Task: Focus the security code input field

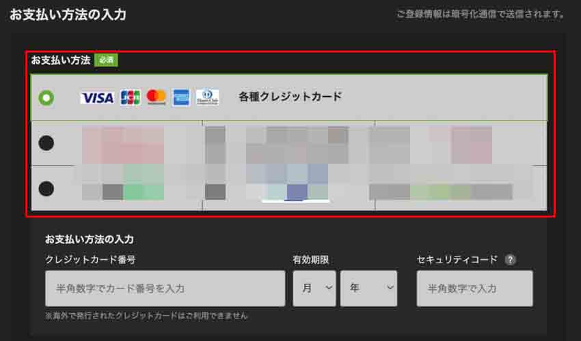Action: pos(474,288)
